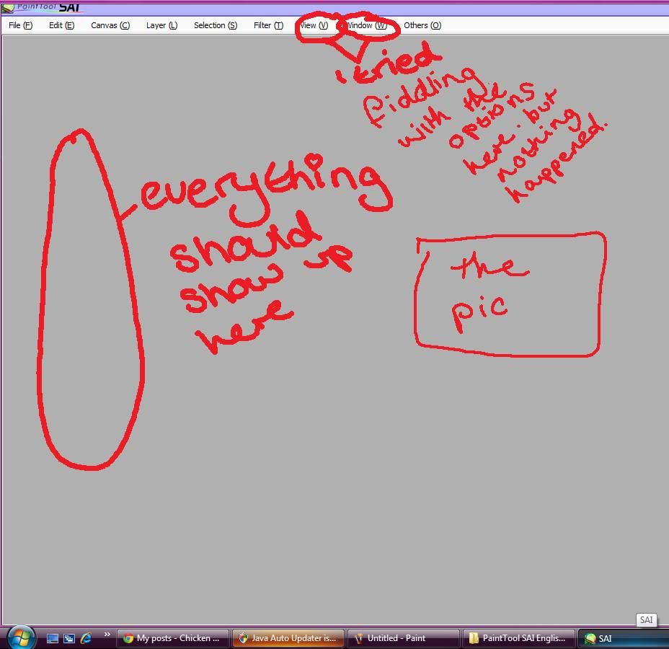
Task: Expand the quick launch overflow chevron
Action: [x=107, y=635]
